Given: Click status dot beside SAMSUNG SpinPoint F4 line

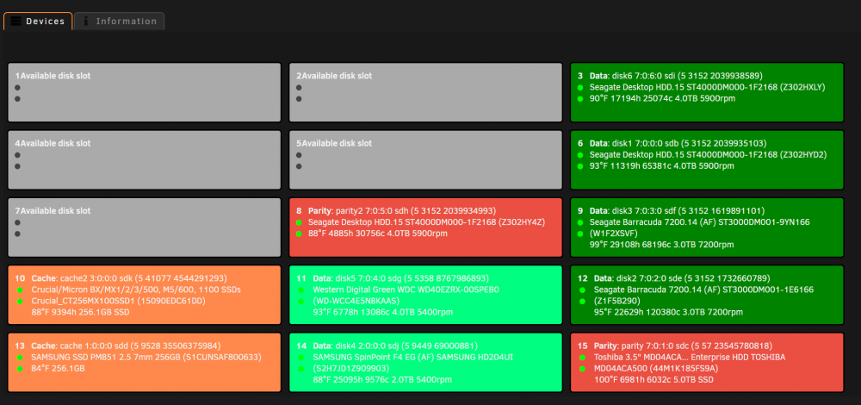Looking at the screenshot, I should pos(300,358).
